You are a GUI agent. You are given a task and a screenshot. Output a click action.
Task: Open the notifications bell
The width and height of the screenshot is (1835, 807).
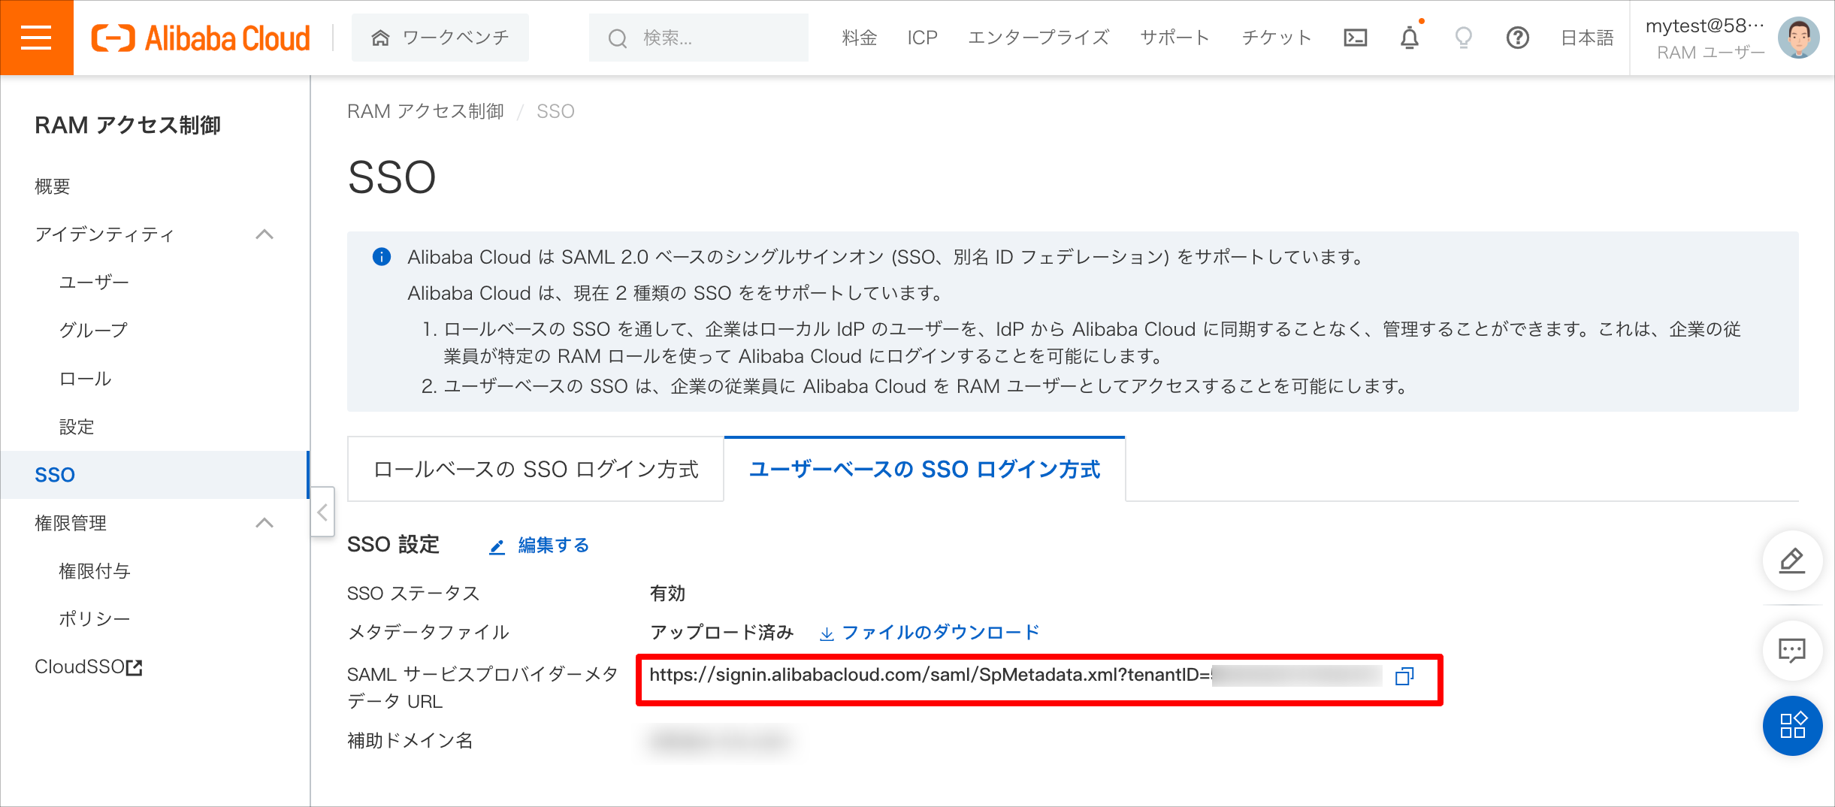(x=1410, y=38)
